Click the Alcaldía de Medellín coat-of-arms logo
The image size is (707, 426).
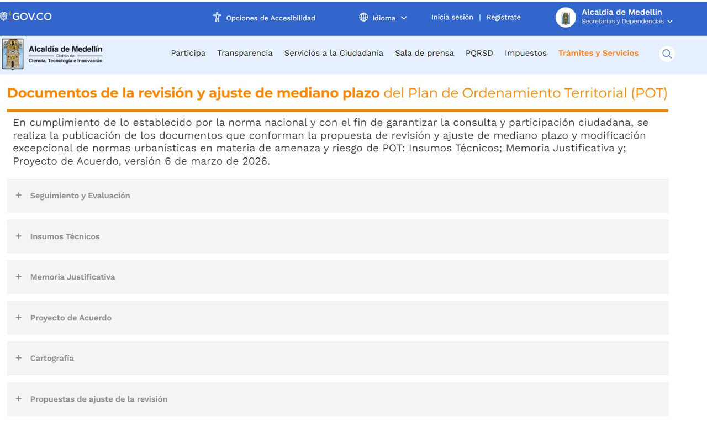coord(13,54)
